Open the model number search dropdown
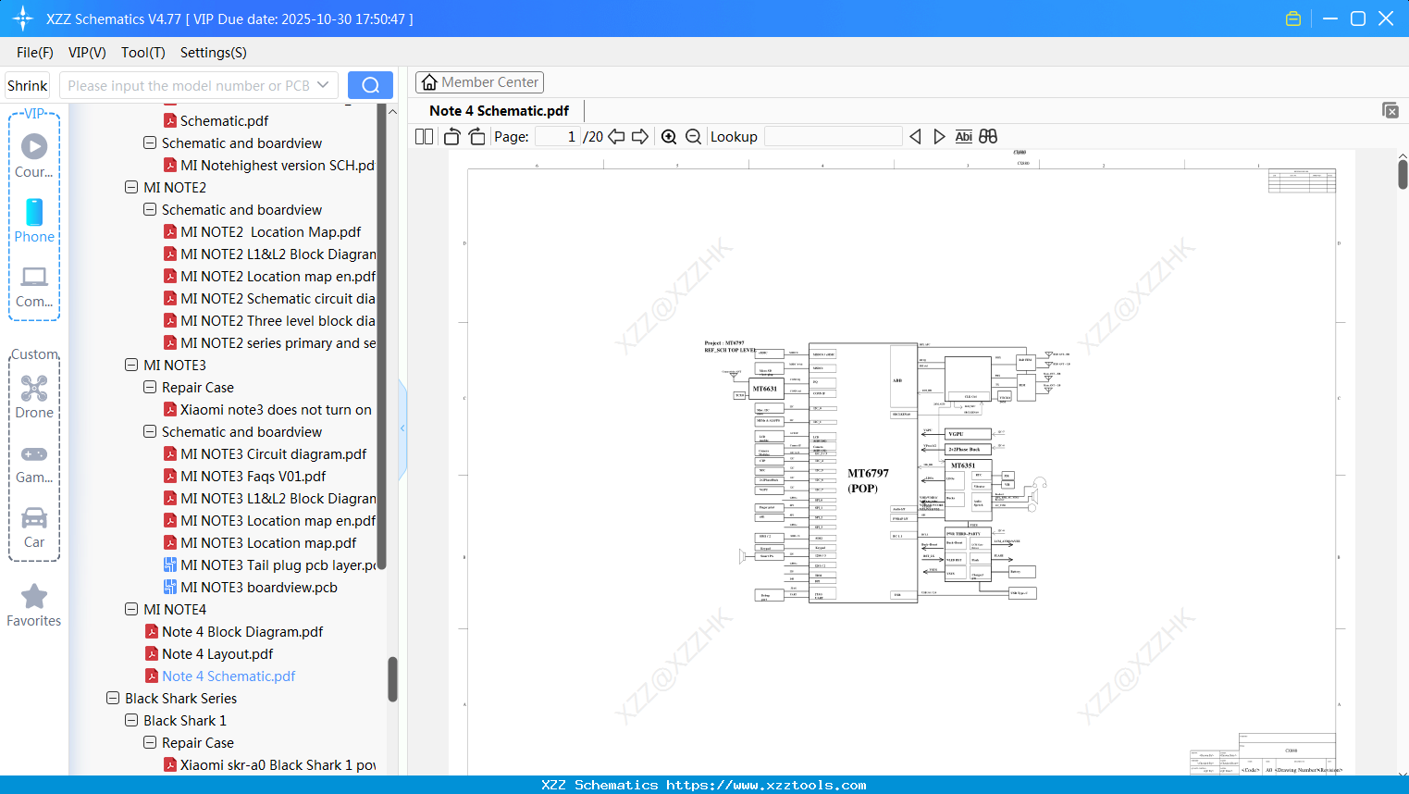This screenshot has height=794, width=1409. click(x=323, y=84)
